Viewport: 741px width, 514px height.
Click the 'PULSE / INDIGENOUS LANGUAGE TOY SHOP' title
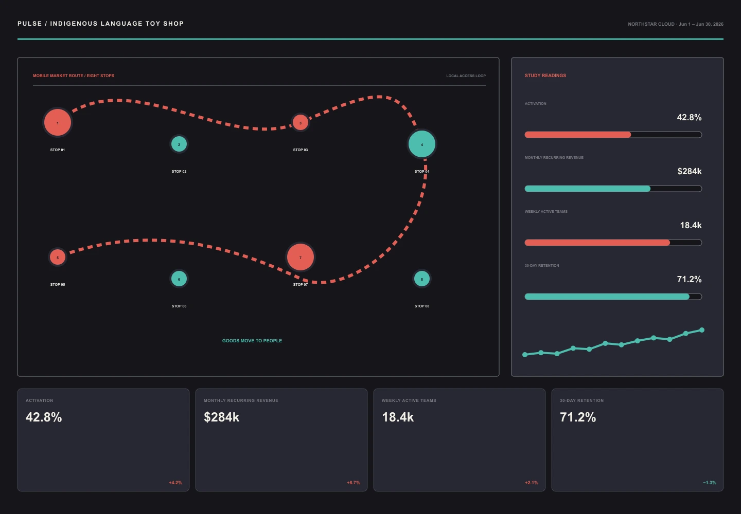(101, 24)
